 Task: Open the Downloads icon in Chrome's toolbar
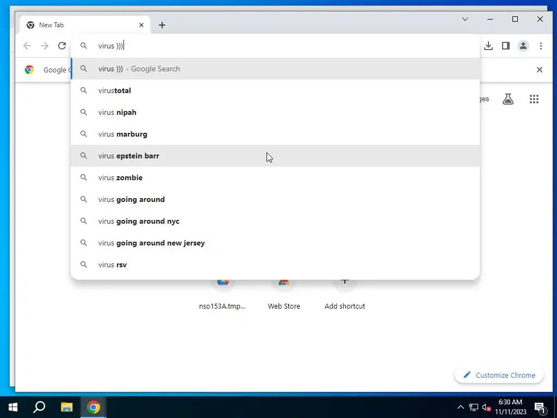(x=488, y=46)
